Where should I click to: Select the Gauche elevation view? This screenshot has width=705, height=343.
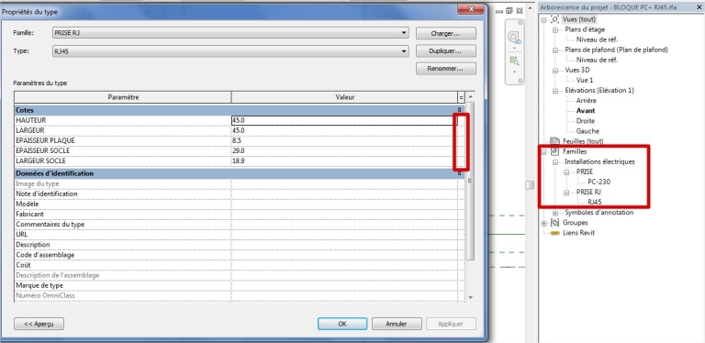[587, 131]
